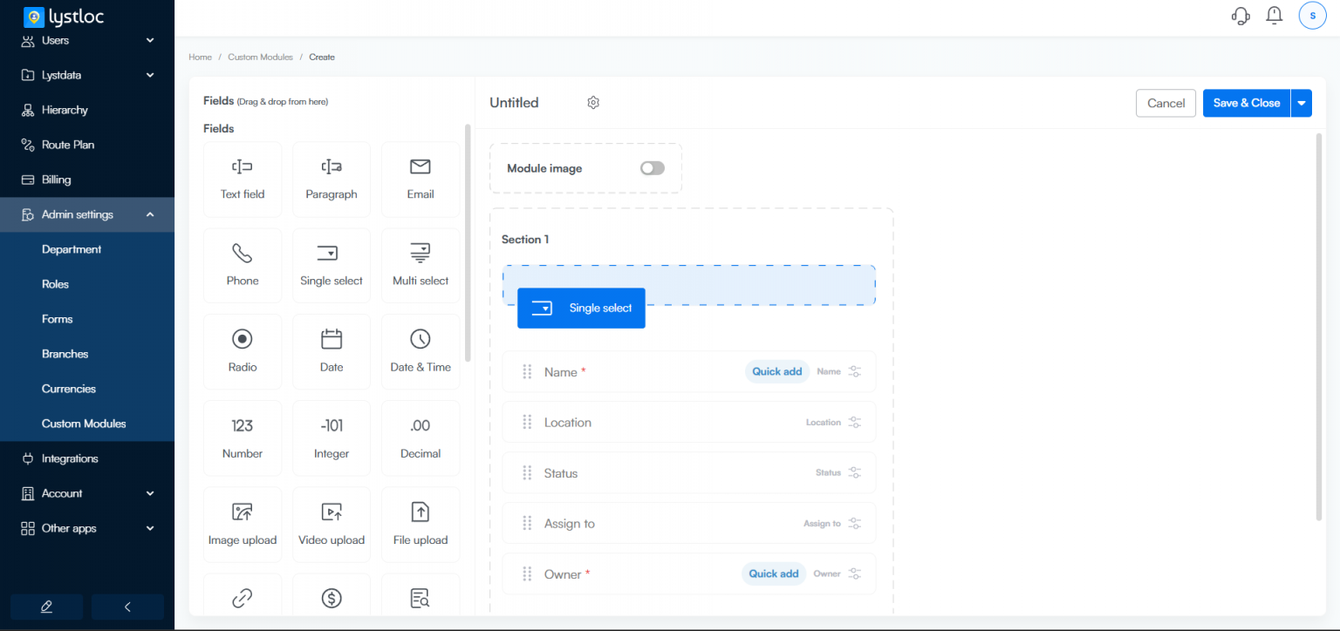
Task: Select the Phone field tile
Action: pyautogui.click(x=243, y=265)
